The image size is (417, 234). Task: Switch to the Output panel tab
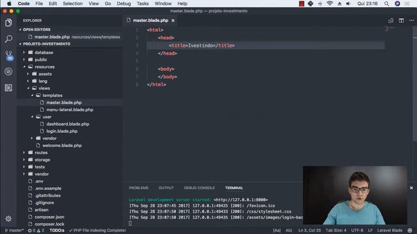coord(166,188)
